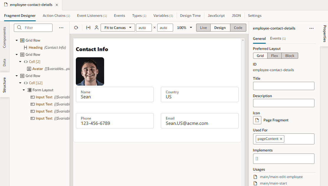This screenshot has width=328, height=186.
Task: Click the main/main-start page icon
Action: (255, 183)
